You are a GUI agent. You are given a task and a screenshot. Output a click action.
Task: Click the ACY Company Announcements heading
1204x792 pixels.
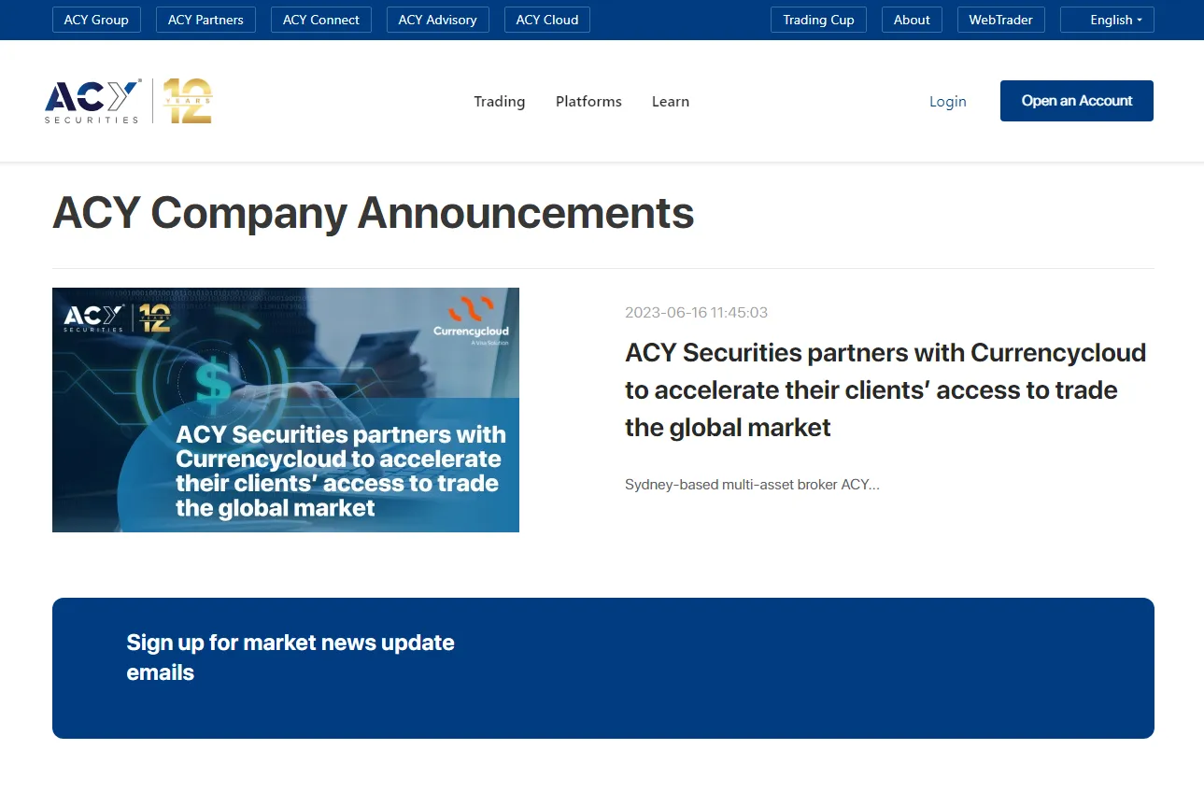[374, 213]
